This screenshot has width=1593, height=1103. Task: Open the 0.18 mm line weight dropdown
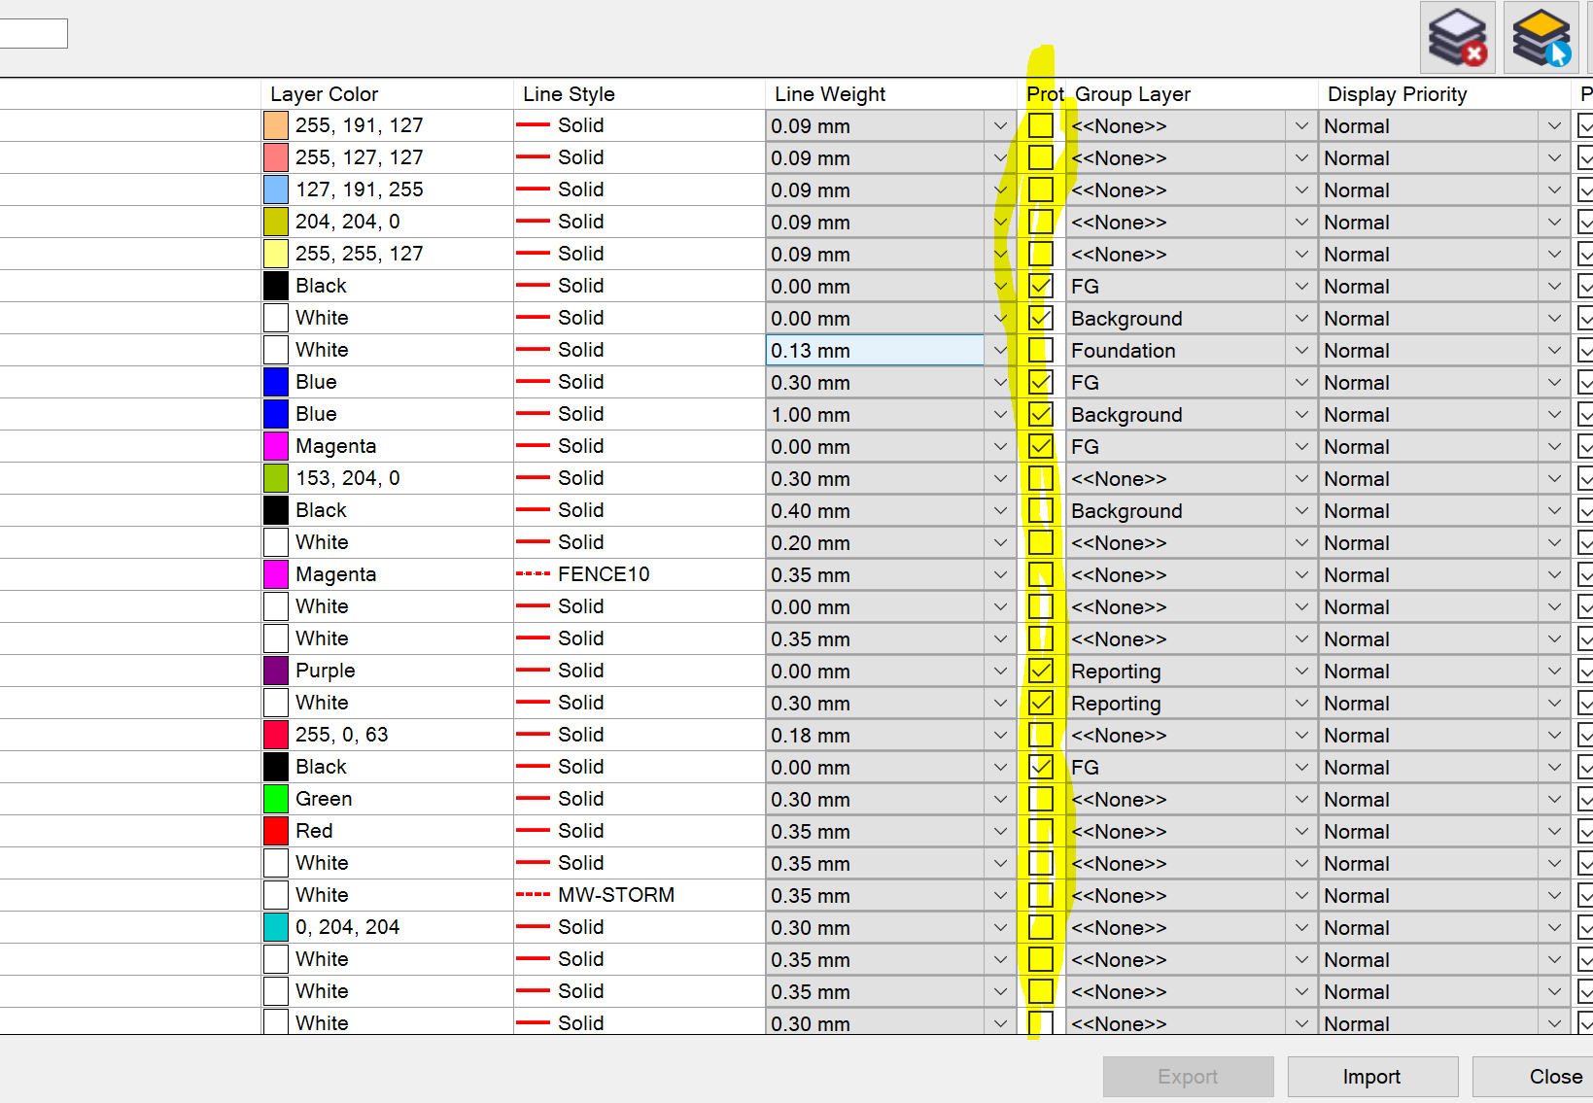(x=1000, y=736)
